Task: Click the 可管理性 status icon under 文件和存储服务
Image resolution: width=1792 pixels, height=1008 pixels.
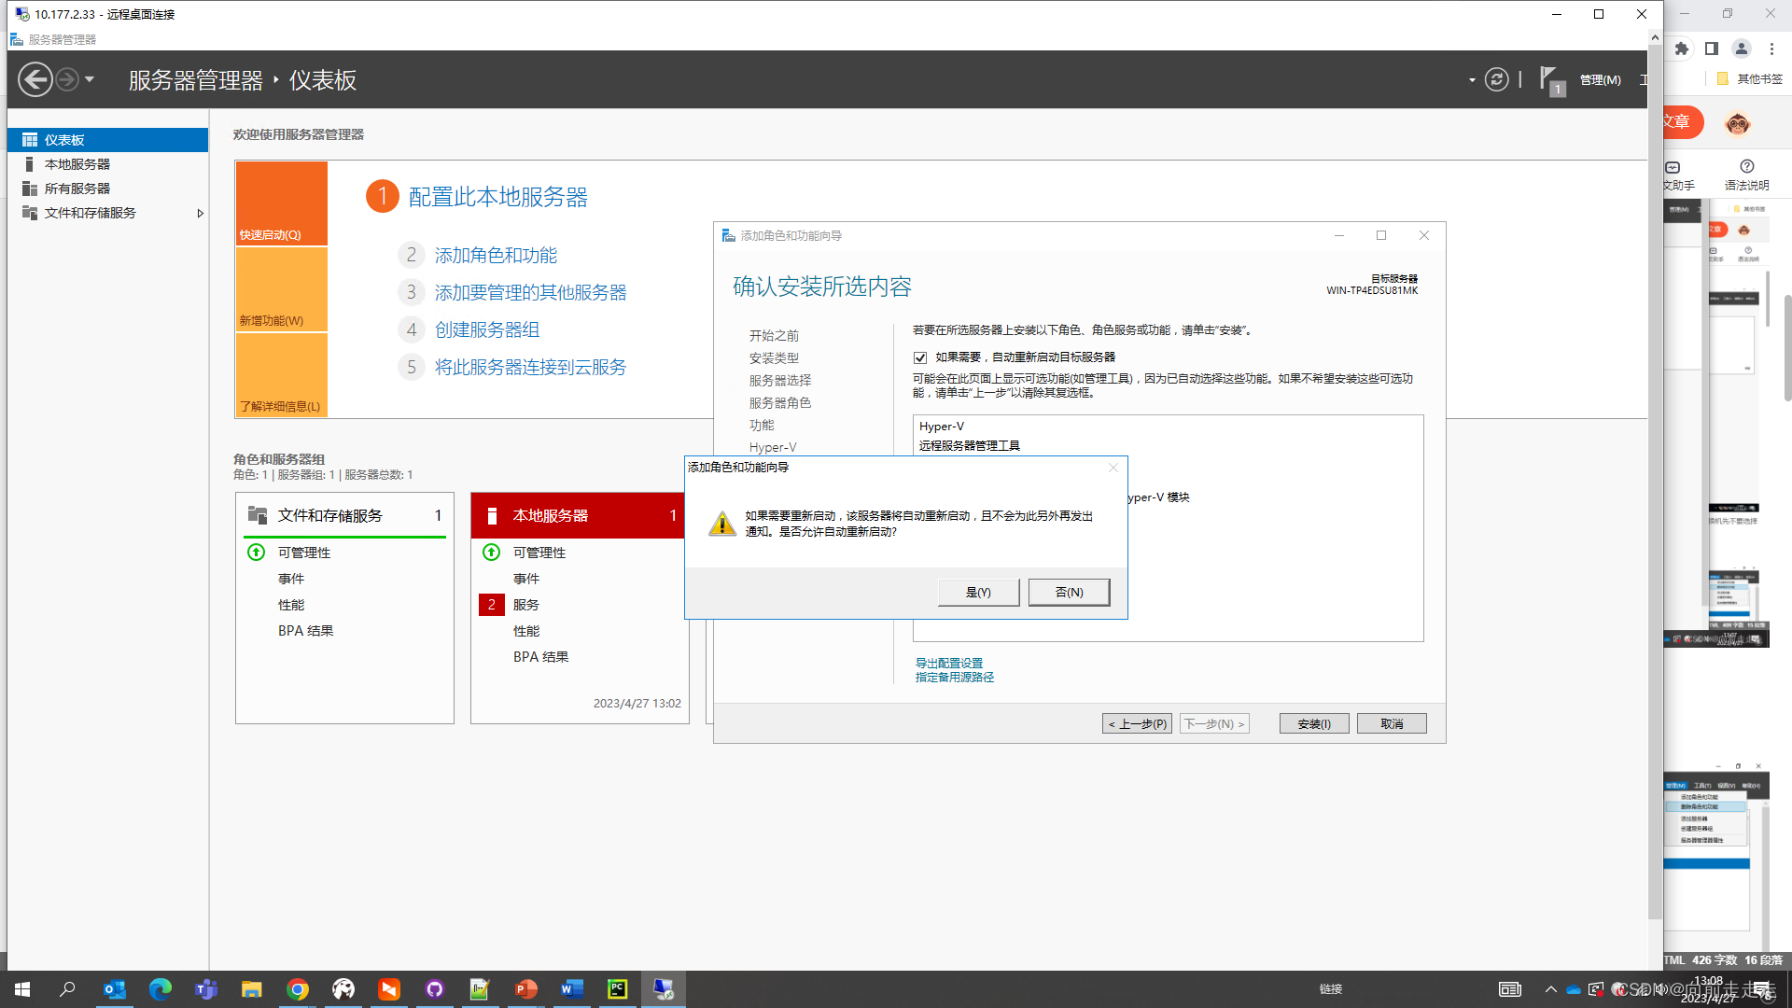Action: 257,553
